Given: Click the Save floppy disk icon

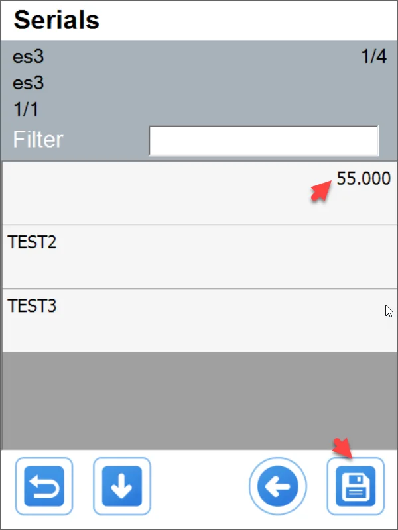Looking at the screenshot, I should [x=356, y=487].
